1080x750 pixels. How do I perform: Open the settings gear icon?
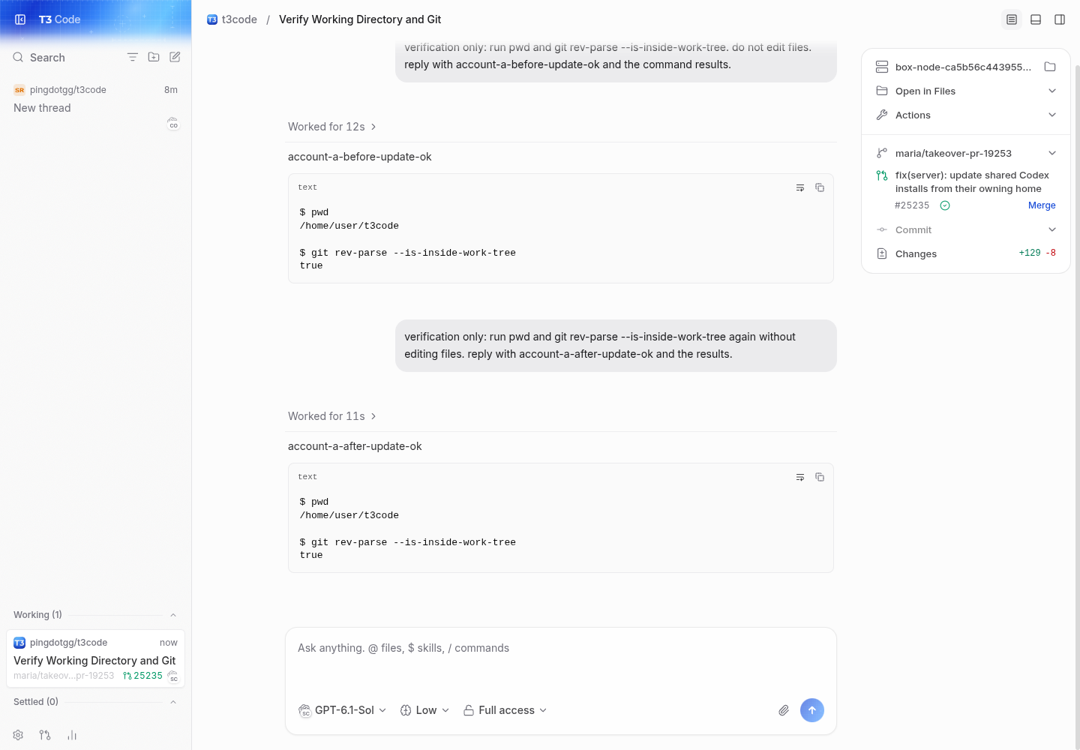[x=18, y=735]
